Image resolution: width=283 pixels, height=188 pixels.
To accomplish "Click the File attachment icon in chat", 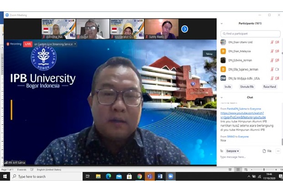I will pyautogui.click(x=264, y=151).
